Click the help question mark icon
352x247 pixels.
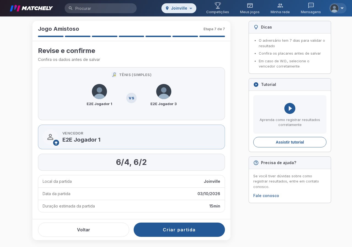click(256, 163)
